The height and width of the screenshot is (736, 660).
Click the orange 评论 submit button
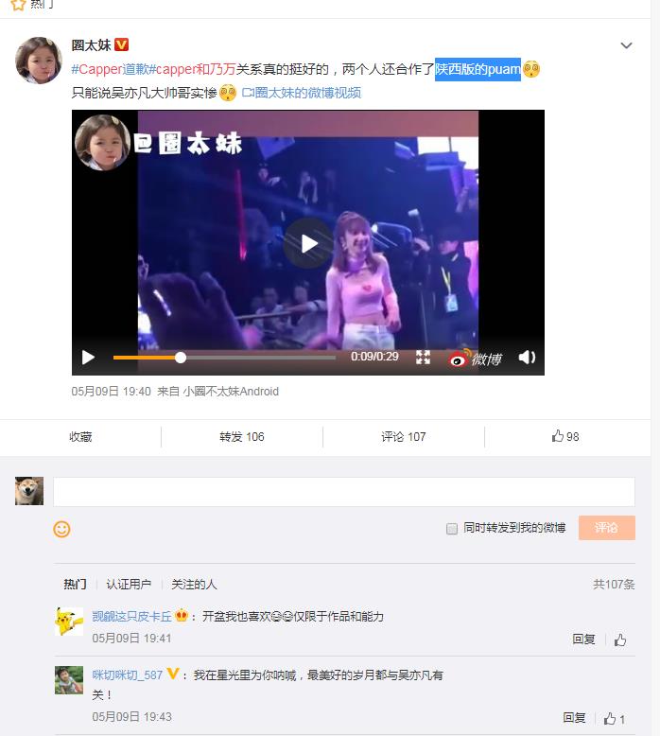pos(606,528)
